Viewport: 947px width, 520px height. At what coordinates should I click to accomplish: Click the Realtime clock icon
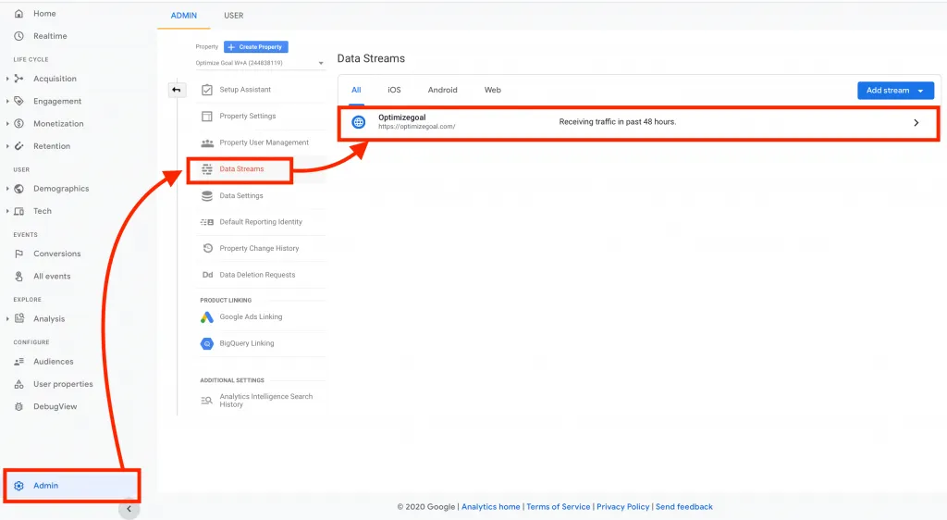(18, 36)
